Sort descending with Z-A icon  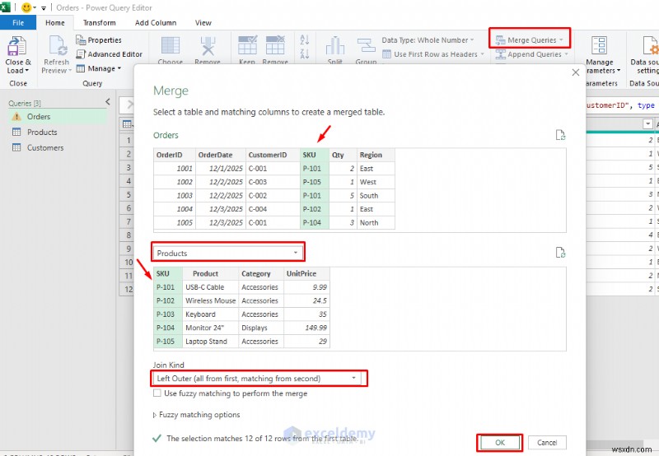pyautogui.click(x=305, y=54)
